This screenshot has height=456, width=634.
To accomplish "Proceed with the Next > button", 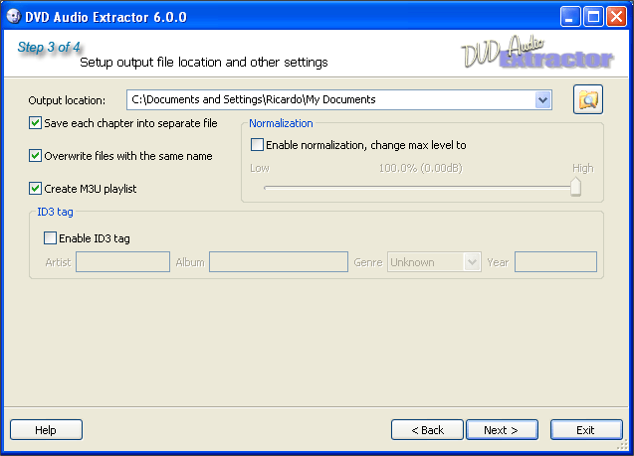I will tap(502, 430).
